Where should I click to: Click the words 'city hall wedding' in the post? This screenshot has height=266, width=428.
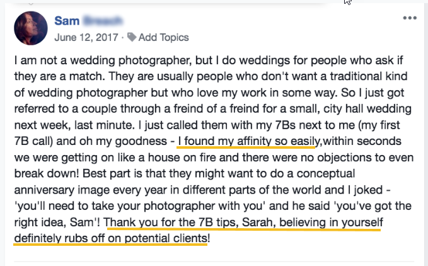tap(367, 109)
